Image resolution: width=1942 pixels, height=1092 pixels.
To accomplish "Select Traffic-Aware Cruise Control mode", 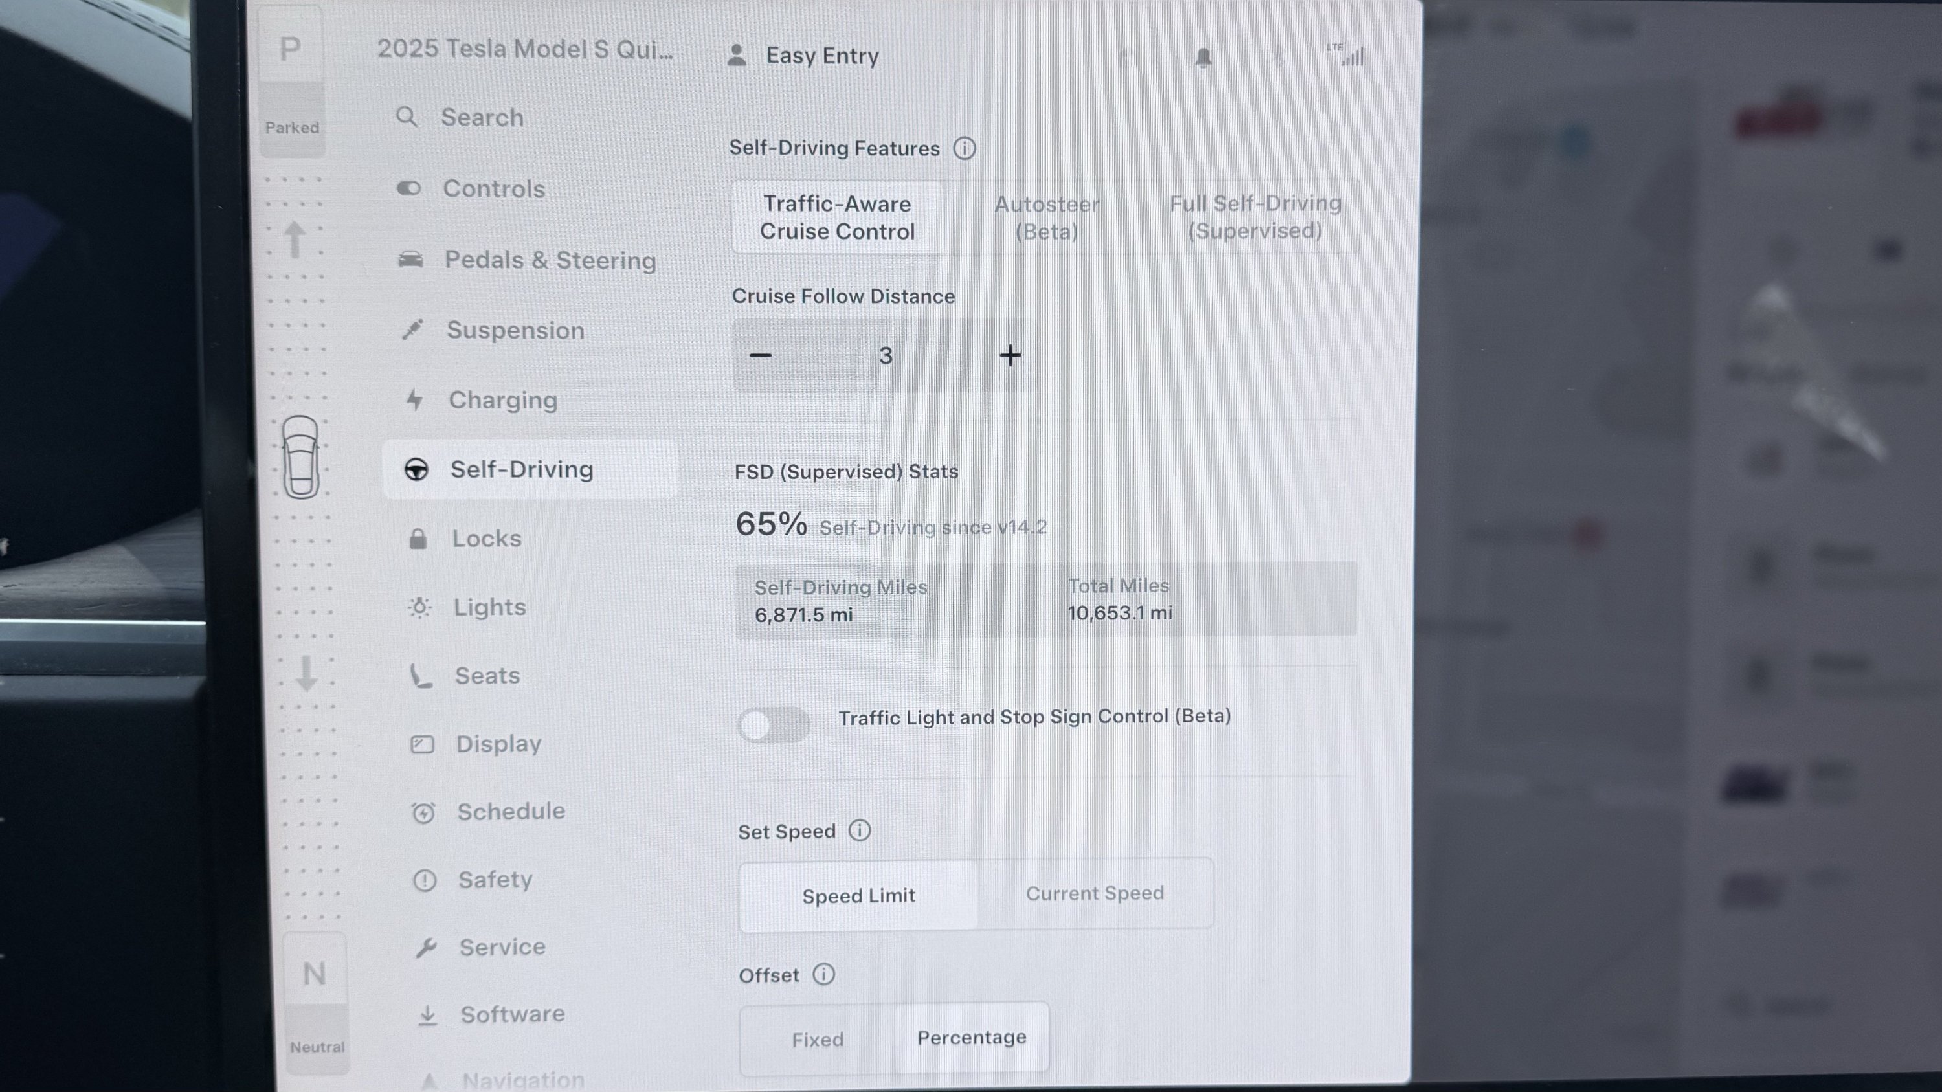I will click(x=837, y=217).
